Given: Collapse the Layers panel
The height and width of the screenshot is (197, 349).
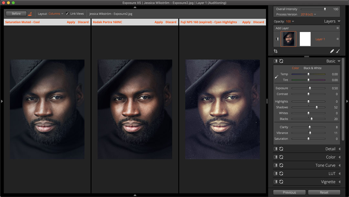Looking at the screenshot, I should [x=339, y=21].
